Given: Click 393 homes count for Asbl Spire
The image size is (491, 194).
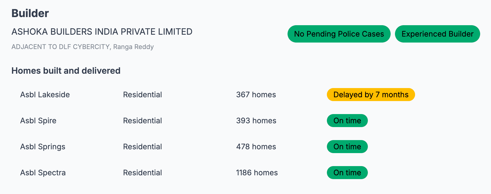Looking at the screenshot, I should click(256, 121).
